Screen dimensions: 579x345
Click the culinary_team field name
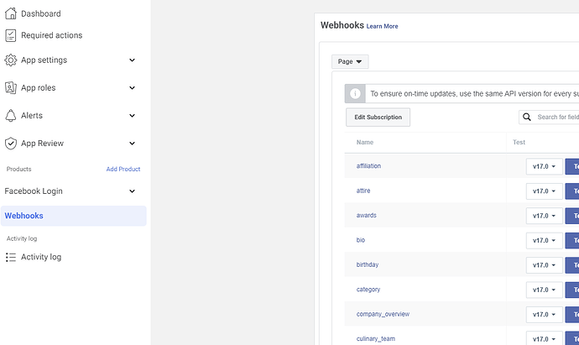(376, 339)
